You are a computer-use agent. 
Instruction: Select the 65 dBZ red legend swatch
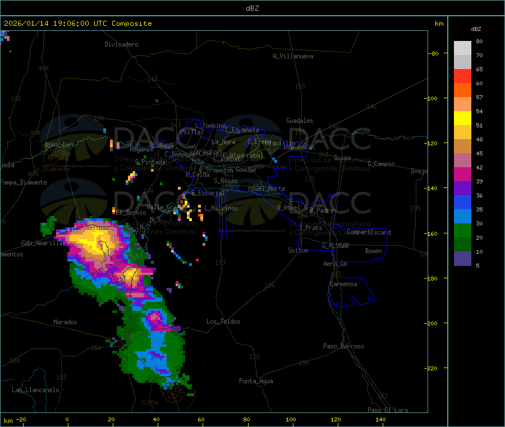click(x=462, y=76)
